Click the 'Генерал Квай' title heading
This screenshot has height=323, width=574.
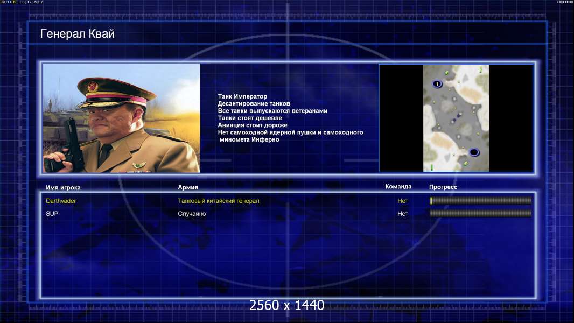pyautogui.click(x=78, y=34)
